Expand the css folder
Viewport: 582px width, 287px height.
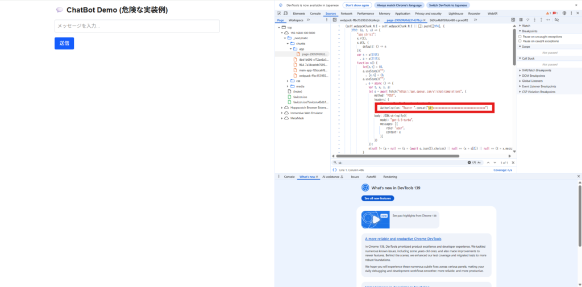(x=288, y=81)
